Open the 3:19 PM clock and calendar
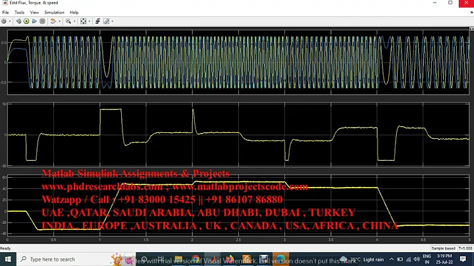 (444, 259)
